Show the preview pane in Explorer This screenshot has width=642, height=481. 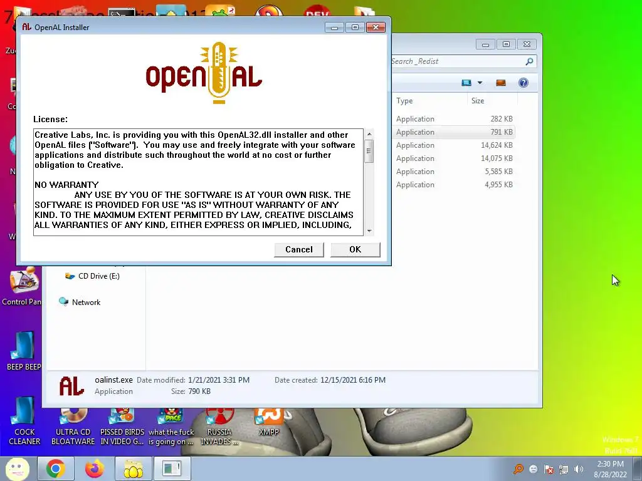[x=501, y=83]
